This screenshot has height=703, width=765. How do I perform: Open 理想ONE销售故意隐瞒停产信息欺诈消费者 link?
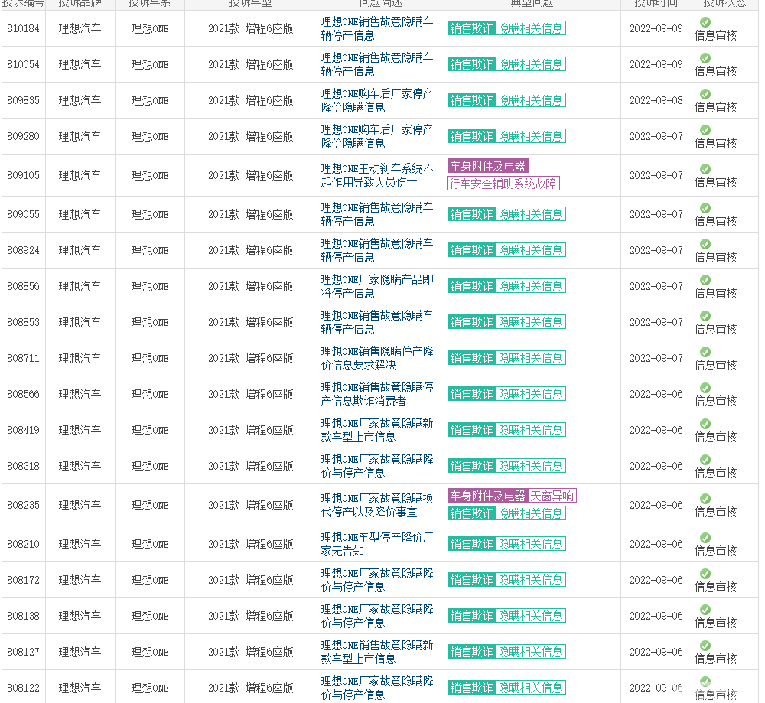click(377, 394)
